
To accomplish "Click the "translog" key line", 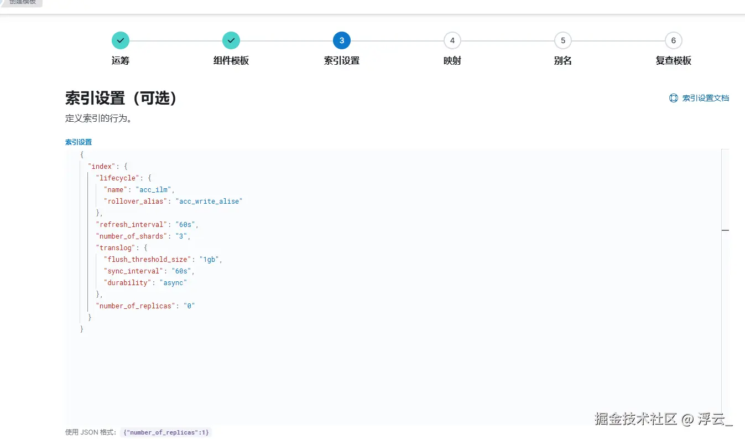I will (121, 248).
